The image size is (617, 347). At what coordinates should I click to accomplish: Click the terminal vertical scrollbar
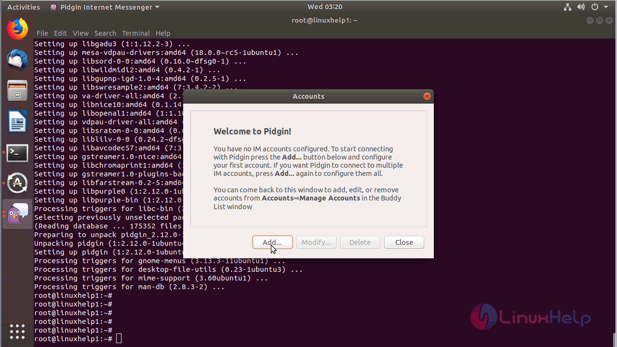(x=614, y=339)
